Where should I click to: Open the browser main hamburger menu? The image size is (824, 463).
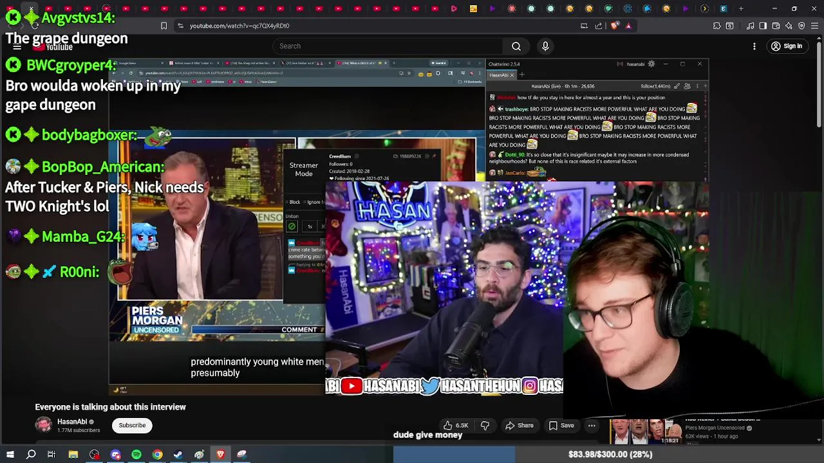814,26
